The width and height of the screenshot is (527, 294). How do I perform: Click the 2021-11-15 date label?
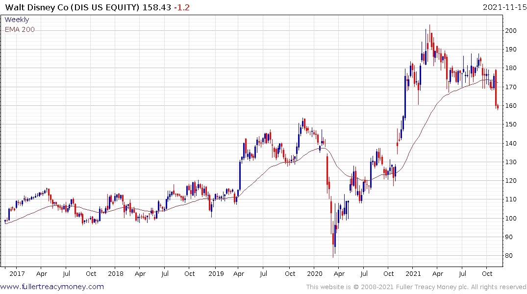pos(504,7)
